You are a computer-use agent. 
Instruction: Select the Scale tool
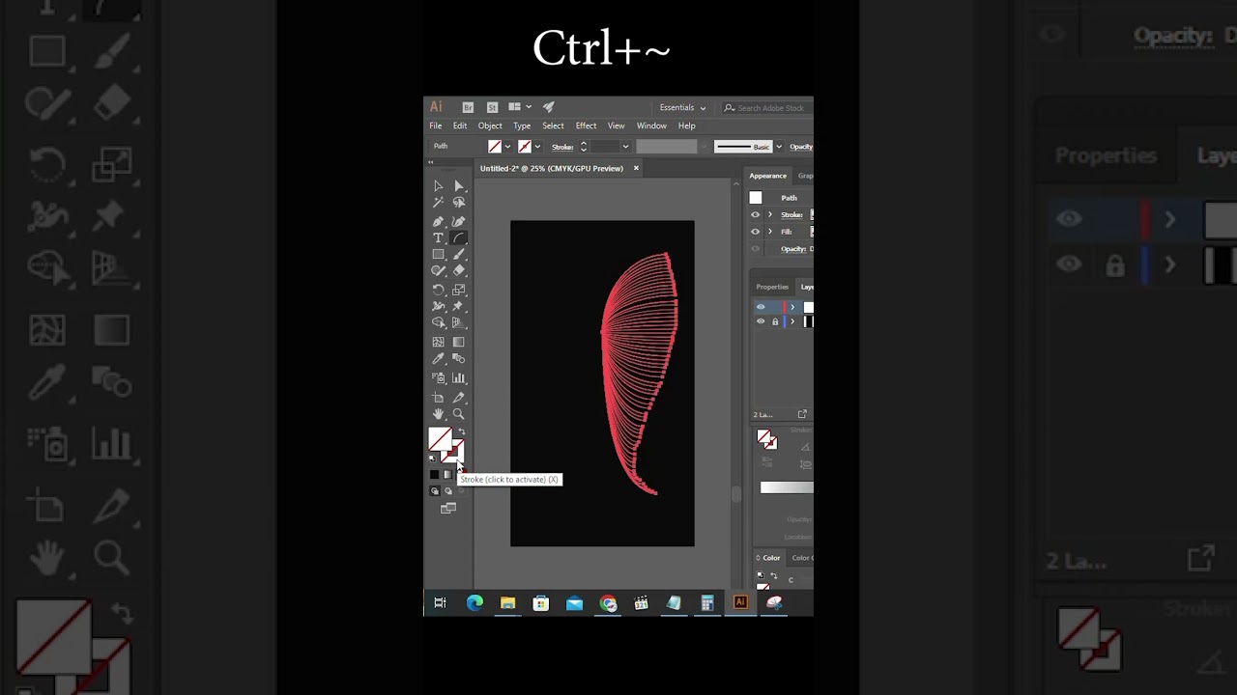459,290
